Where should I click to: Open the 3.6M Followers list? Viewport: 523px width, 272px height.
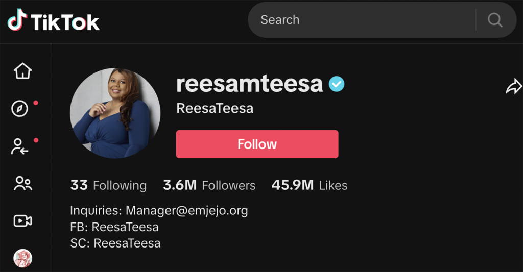point(209,185)
